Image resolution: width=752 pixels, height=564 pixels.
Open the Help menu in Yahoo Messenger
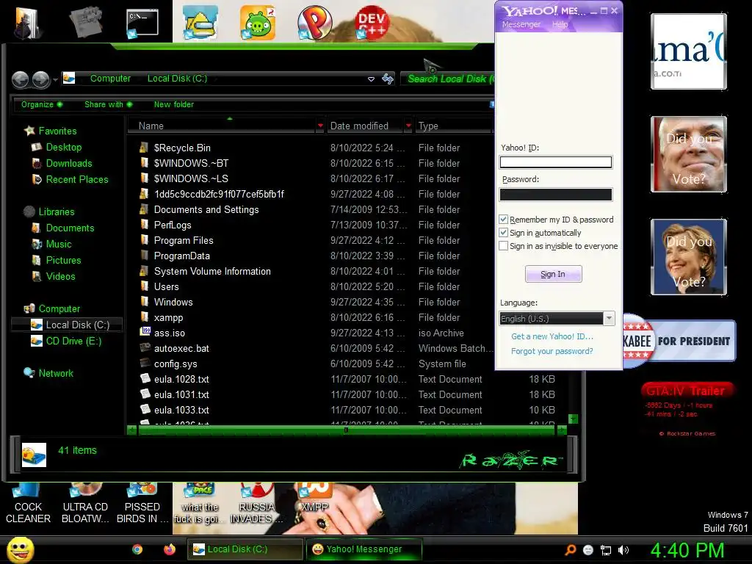[560, 24]
